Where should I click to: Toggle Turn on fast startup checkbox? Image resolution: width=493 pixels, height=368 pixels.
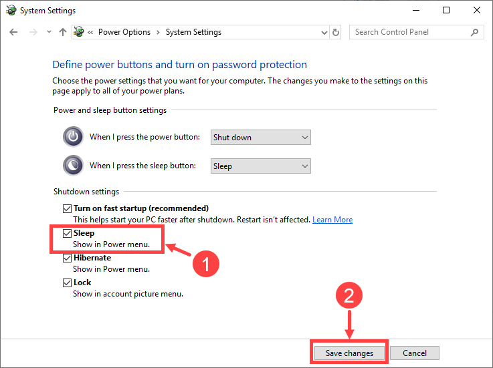pos(66,208)
